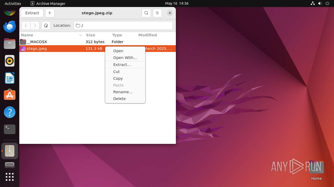
Task: Click the Archive Manager dock icon
Action: pos(10,151)
